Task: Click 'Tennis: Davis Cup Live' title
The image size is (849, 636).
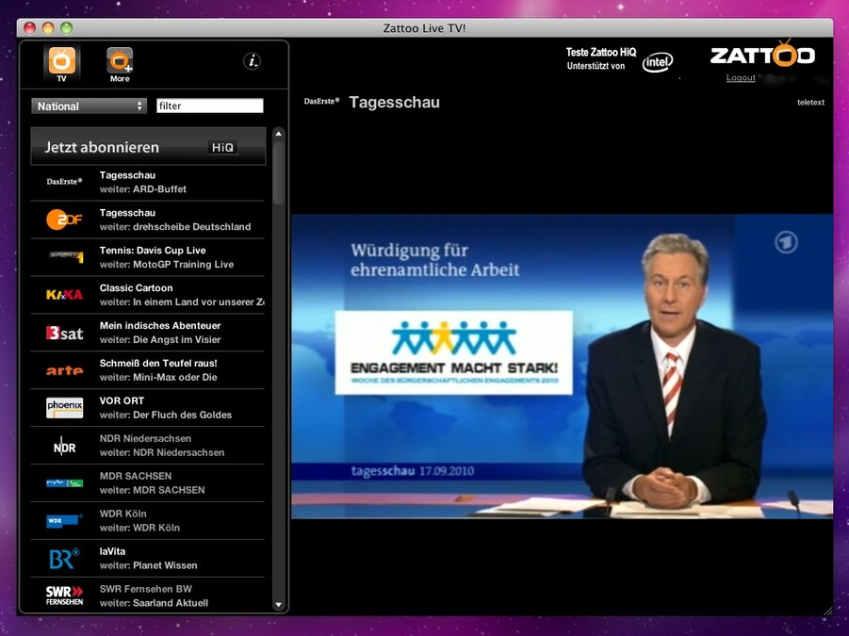Action: (153, 250)
